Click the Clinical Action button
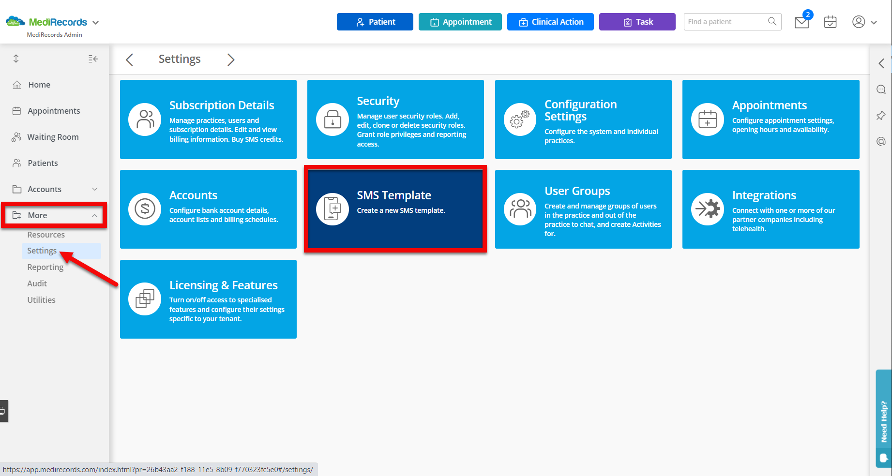The height and width of the screenshot is (476, 892). coord(550,22)
